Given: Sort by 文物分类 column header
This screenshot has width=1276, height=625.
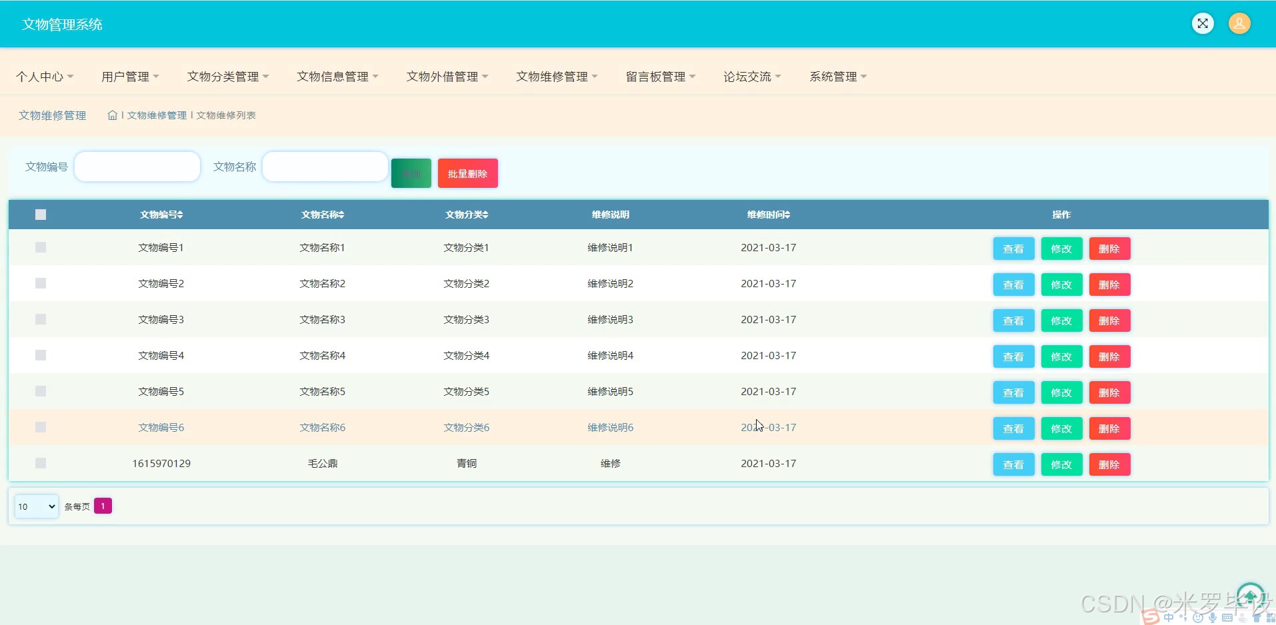Looking at the screenshot, I should click(x=467, y=215).
